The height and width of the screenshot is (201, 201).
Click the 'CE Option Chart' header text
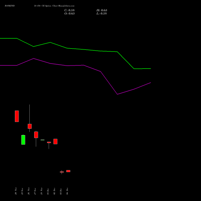49,6
